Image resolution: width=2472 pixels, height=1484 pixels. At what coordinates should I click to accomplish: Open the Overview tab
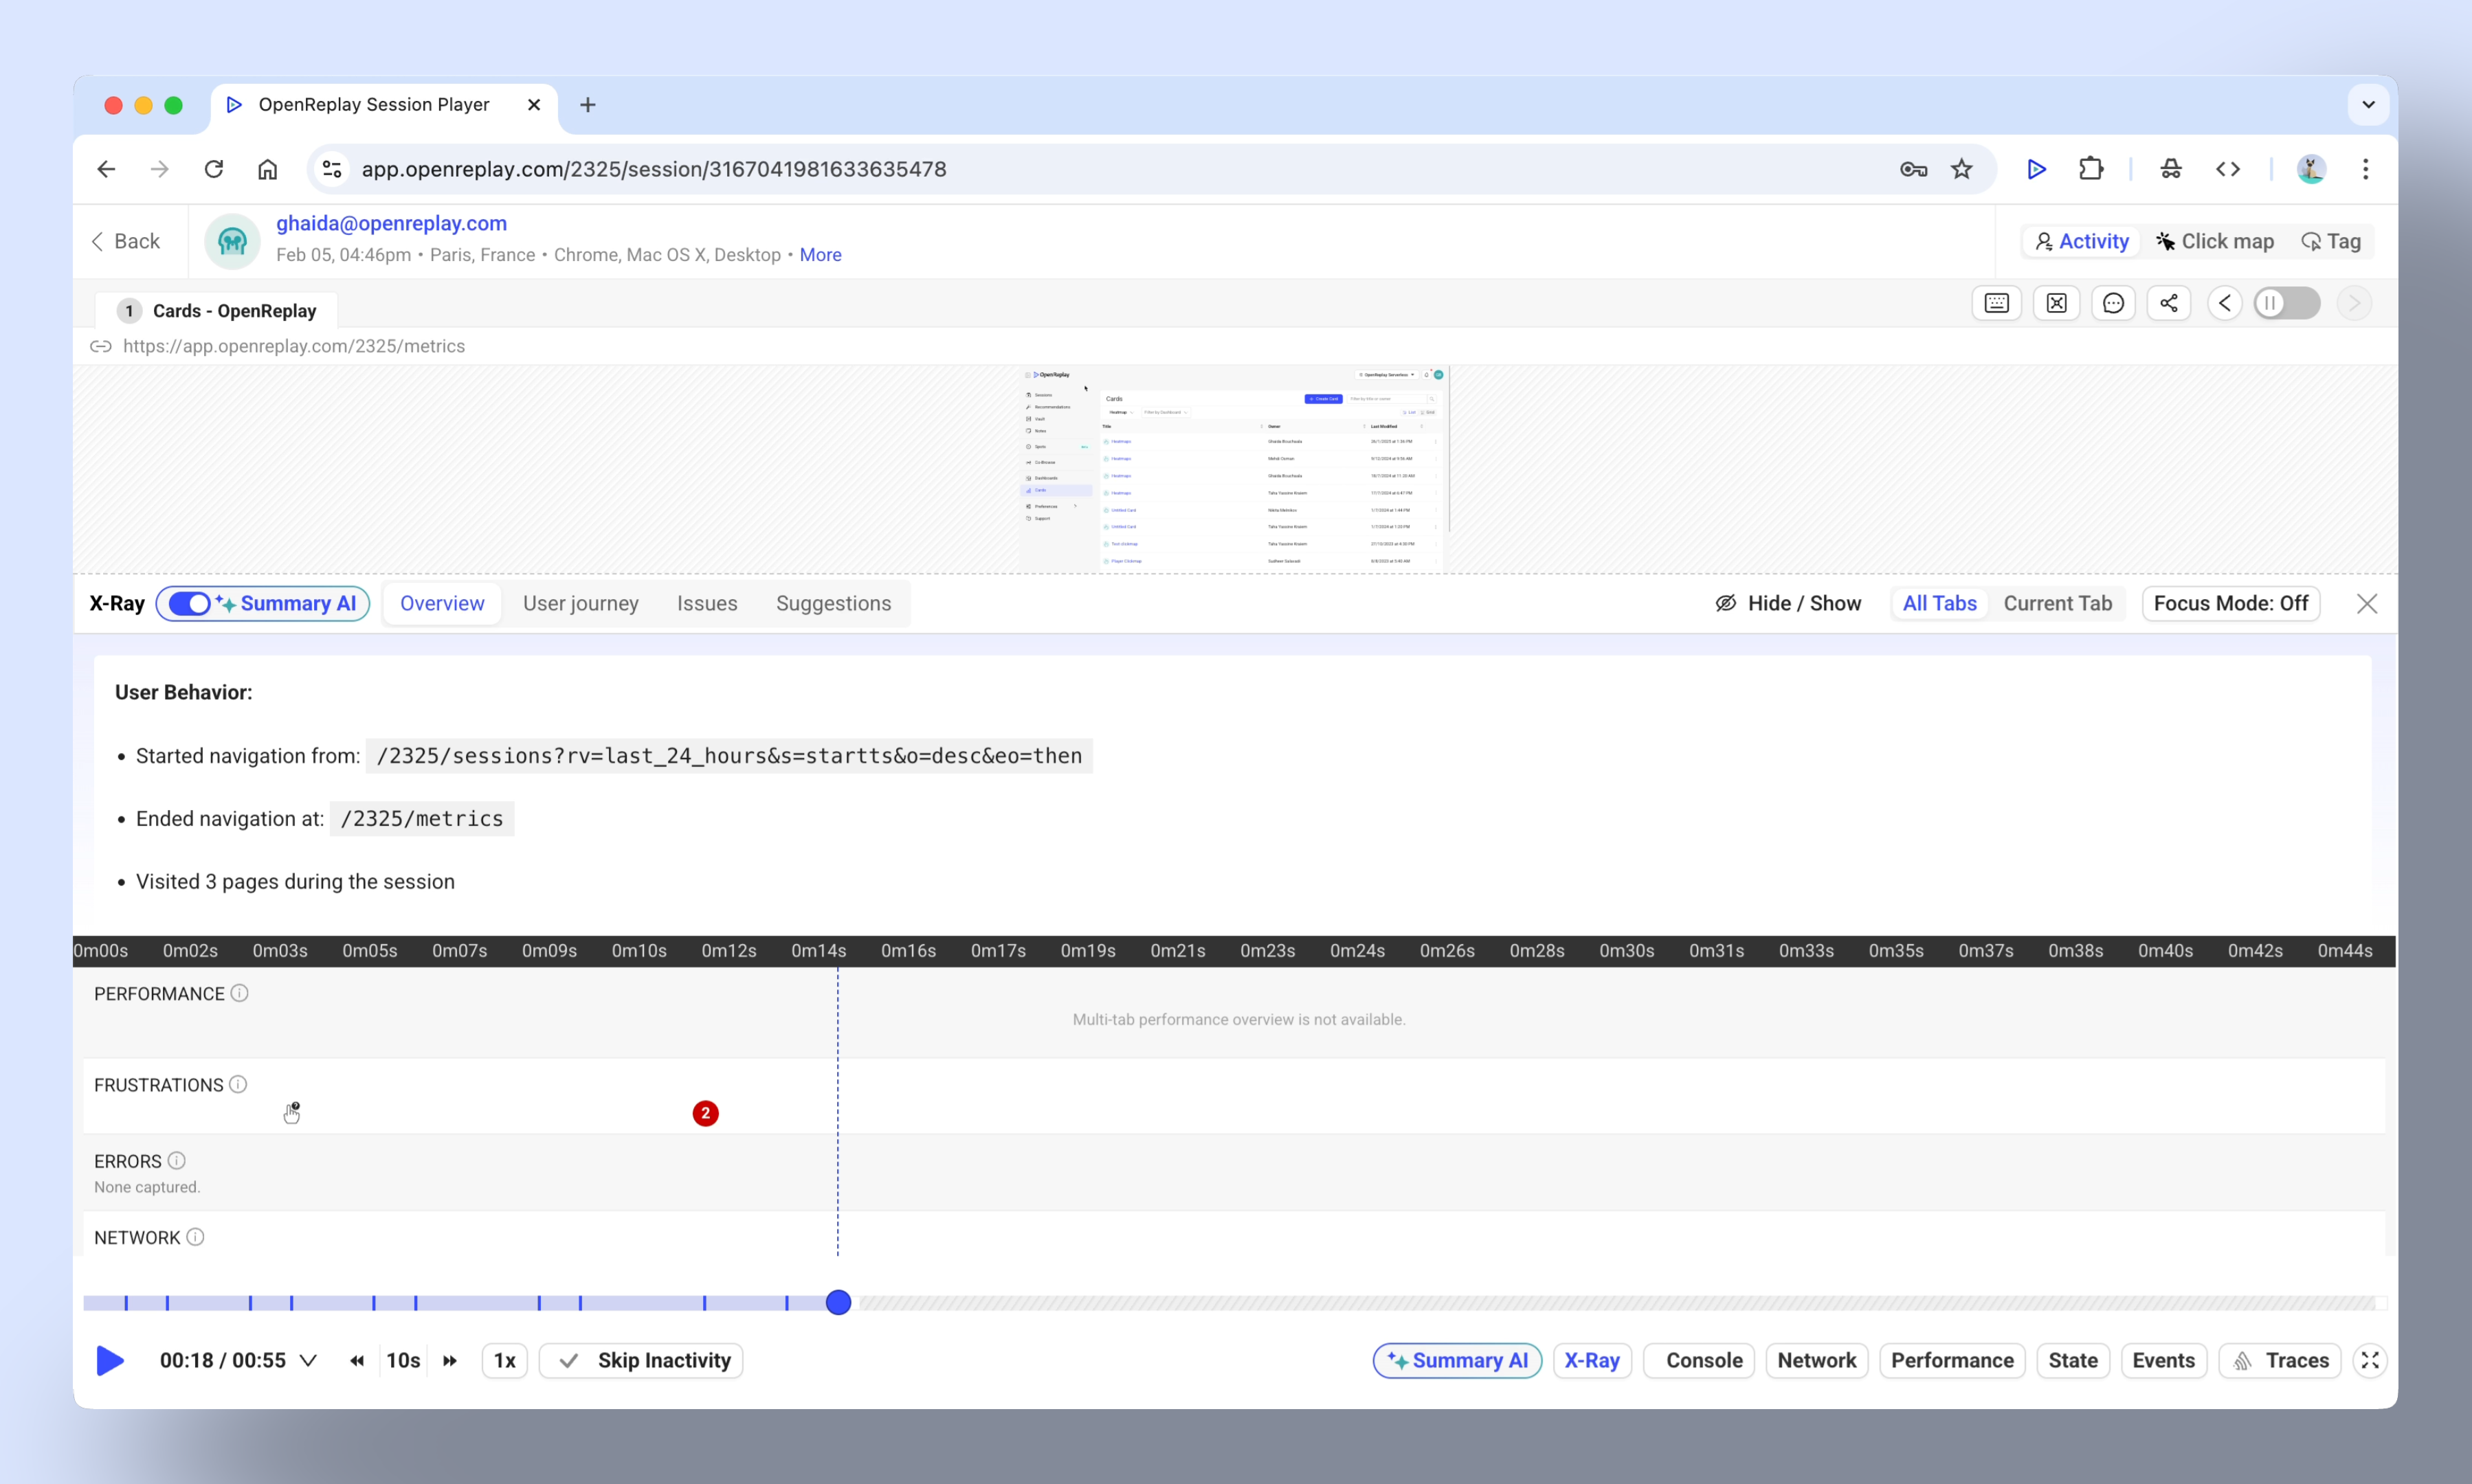pos(442,603)
